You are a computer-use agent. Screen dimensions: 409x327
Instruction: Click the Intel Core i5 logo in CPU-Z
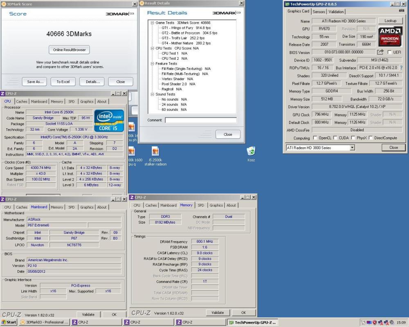point(109,121)
